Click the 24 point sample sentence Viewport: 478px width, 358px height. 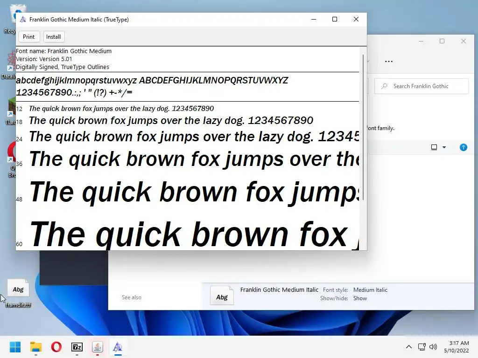click(194, 137)
